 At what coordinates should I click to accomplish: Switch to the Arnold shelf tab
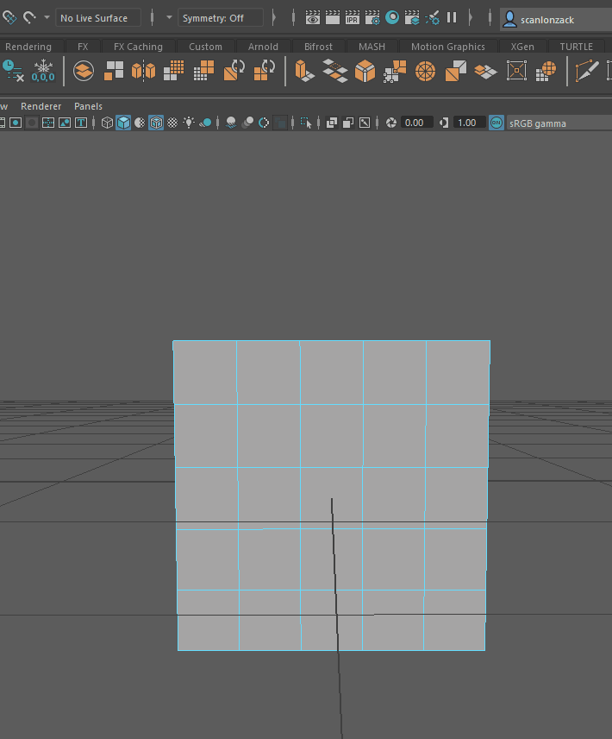[x=263, y=47]
